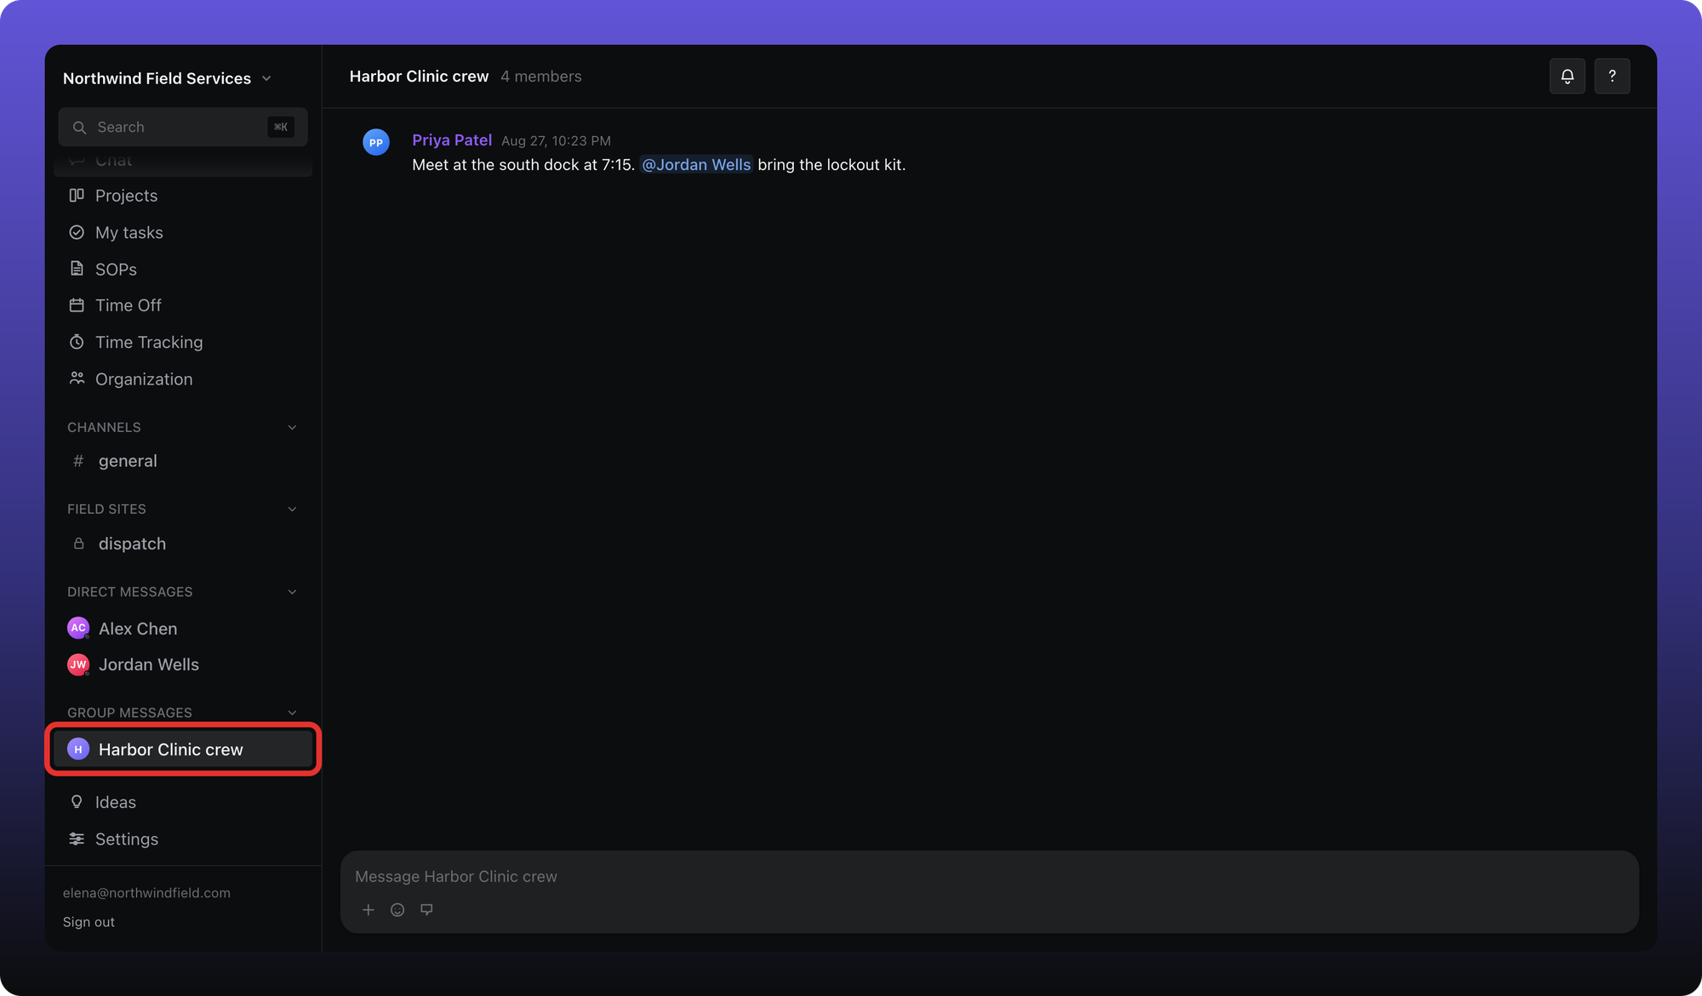1702x996 pixels.
Task: Click Sign out
Action: click(x=89, y=922)
